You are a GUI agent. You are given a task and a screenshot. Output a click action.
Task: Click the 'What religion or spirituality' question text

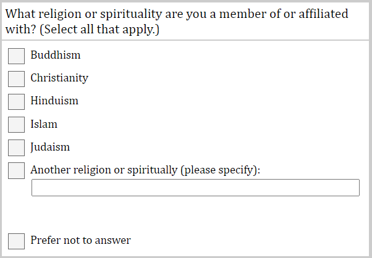pyautogui.click(x=93, y=14)
